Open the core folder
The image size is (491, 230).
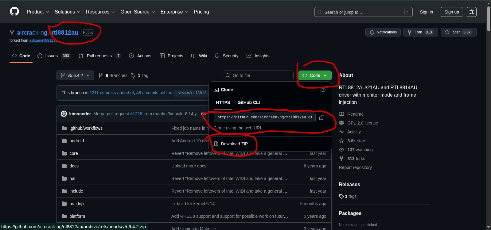click(74, 153)
